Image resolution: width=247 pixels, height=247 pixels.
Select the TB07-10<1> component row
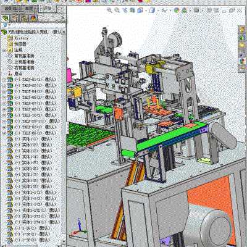point(31,115)
